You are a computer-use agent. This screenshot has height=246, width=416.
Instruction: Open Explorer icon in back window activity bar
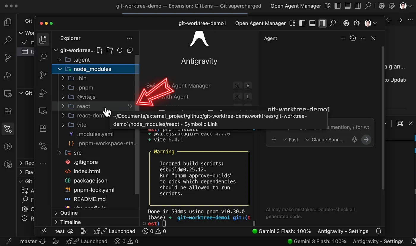[x=8, y=22]
